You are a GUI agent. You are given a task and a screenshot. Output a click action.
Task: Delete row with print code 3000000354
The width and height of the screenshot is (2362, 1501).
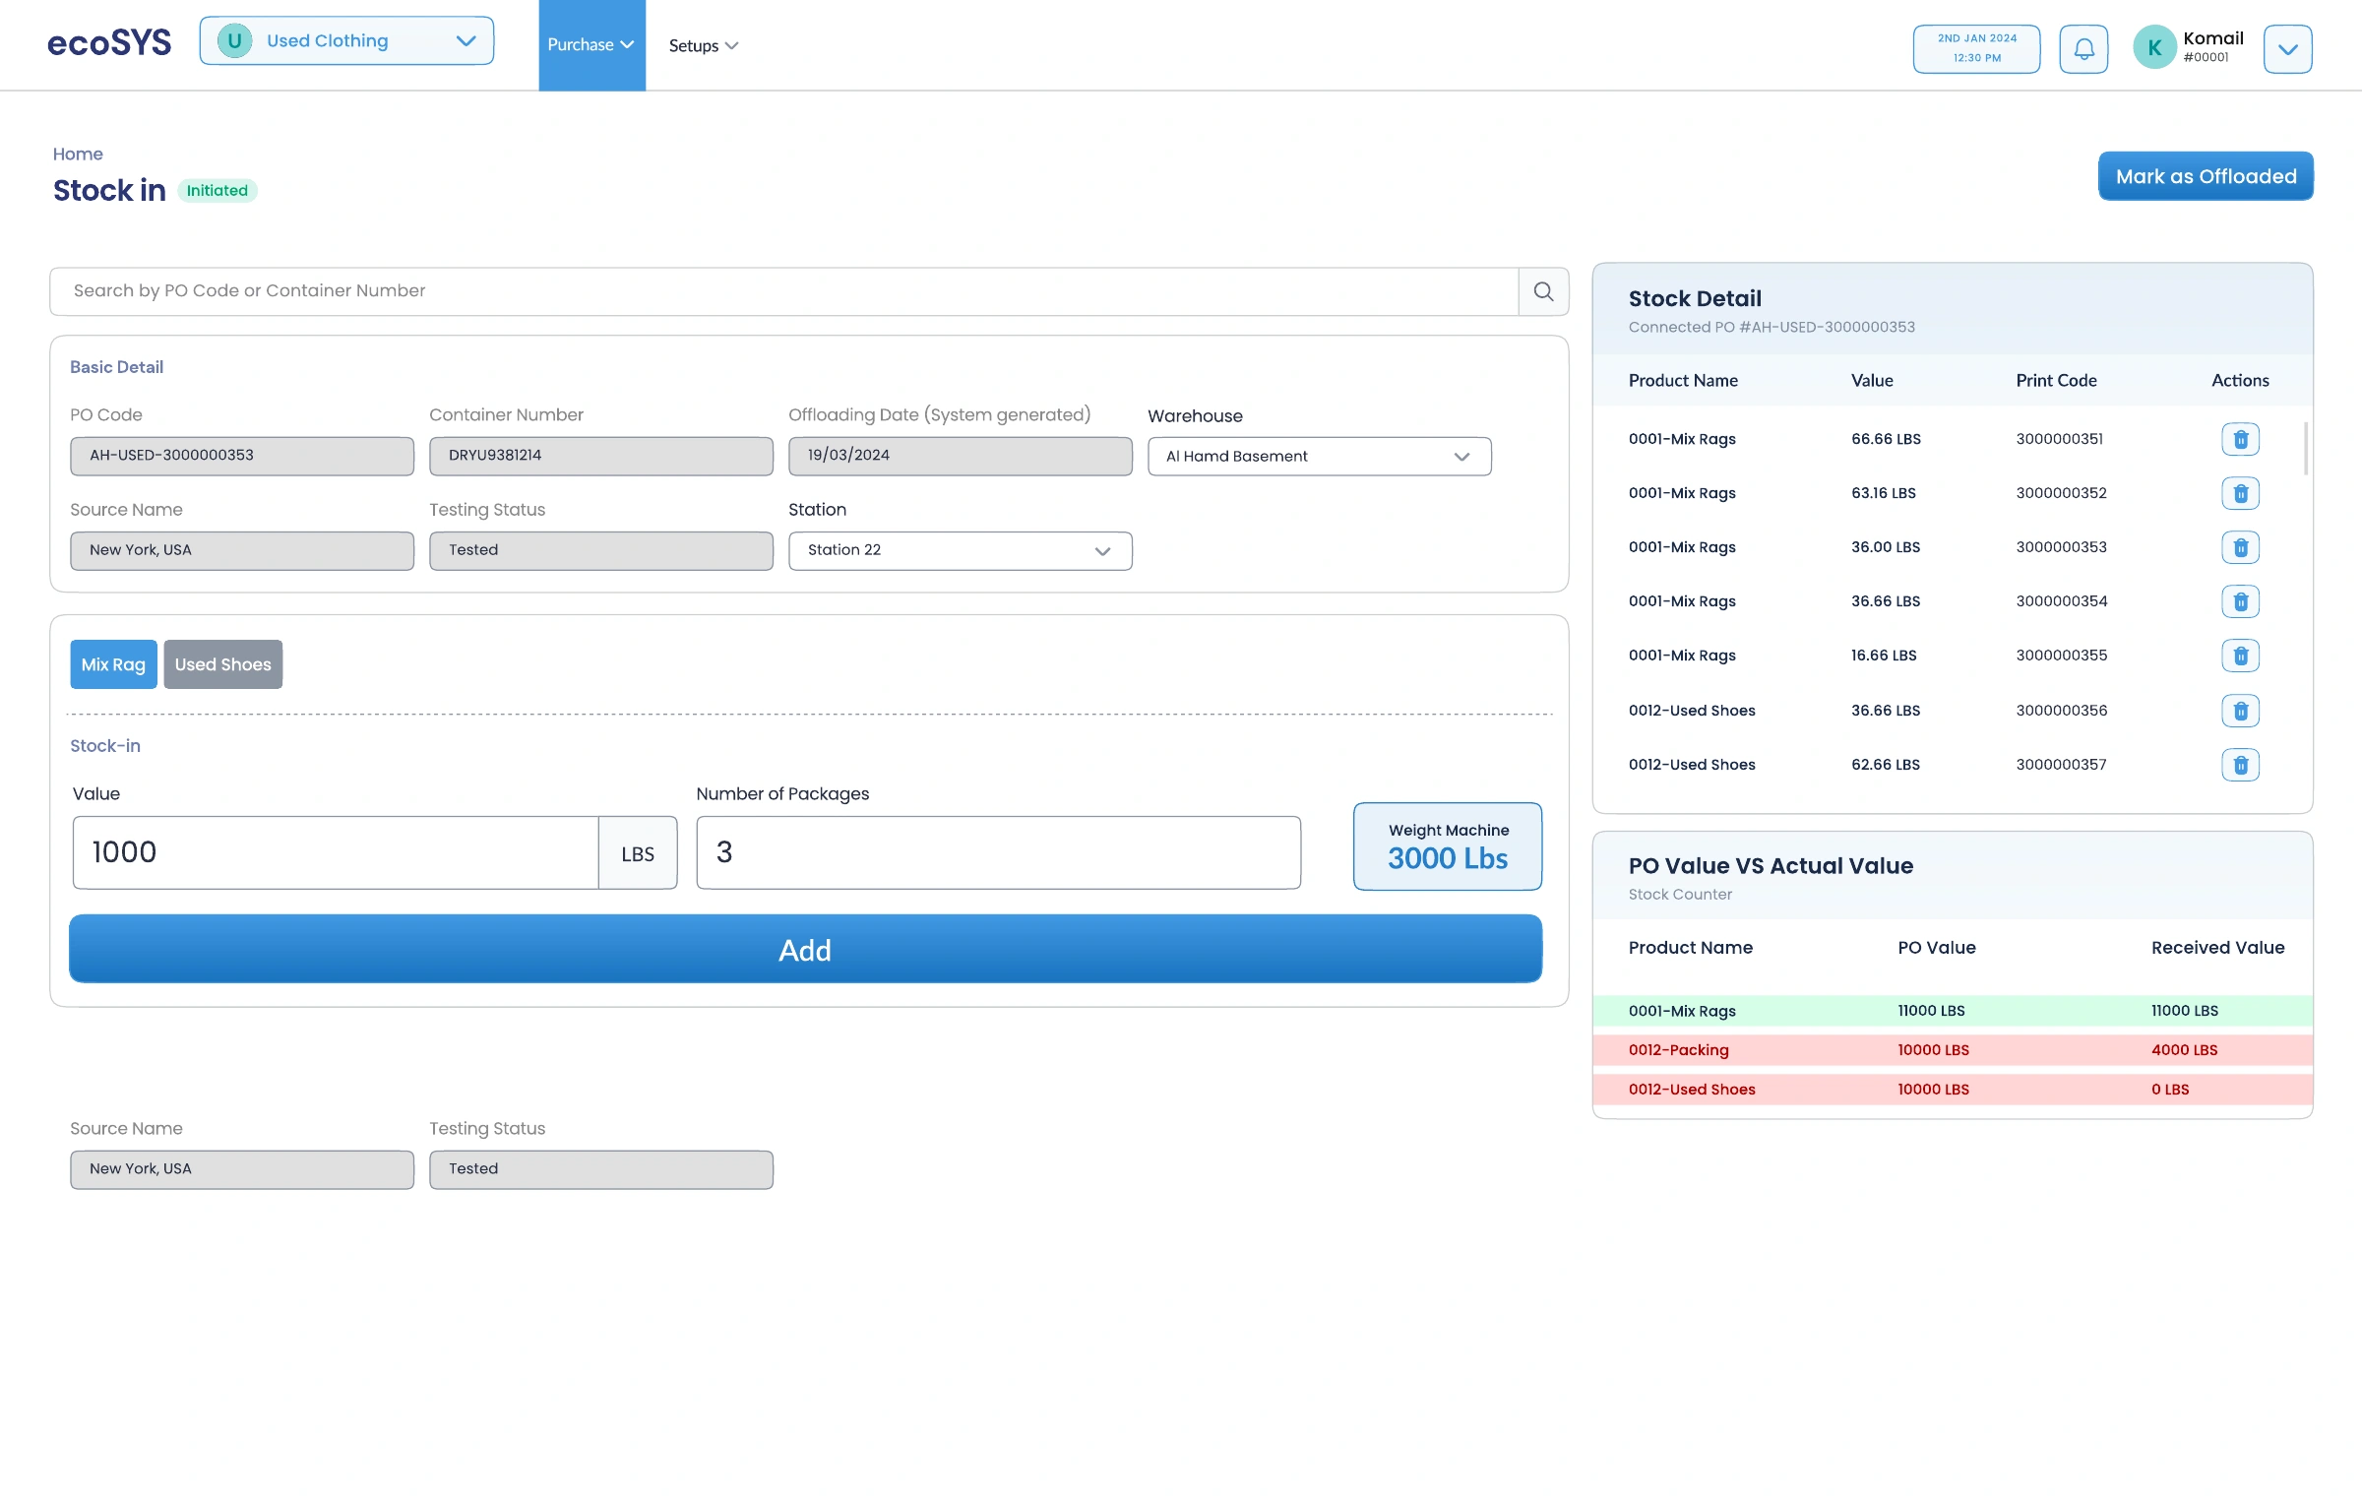pos(2240,601)
